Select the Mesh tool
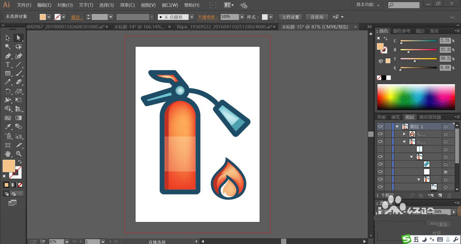The image size is (461, 244). (x=8, y=118)
